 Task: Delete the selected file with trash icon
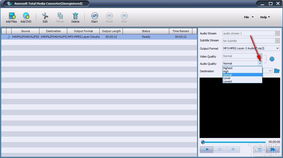click(75, 16)
